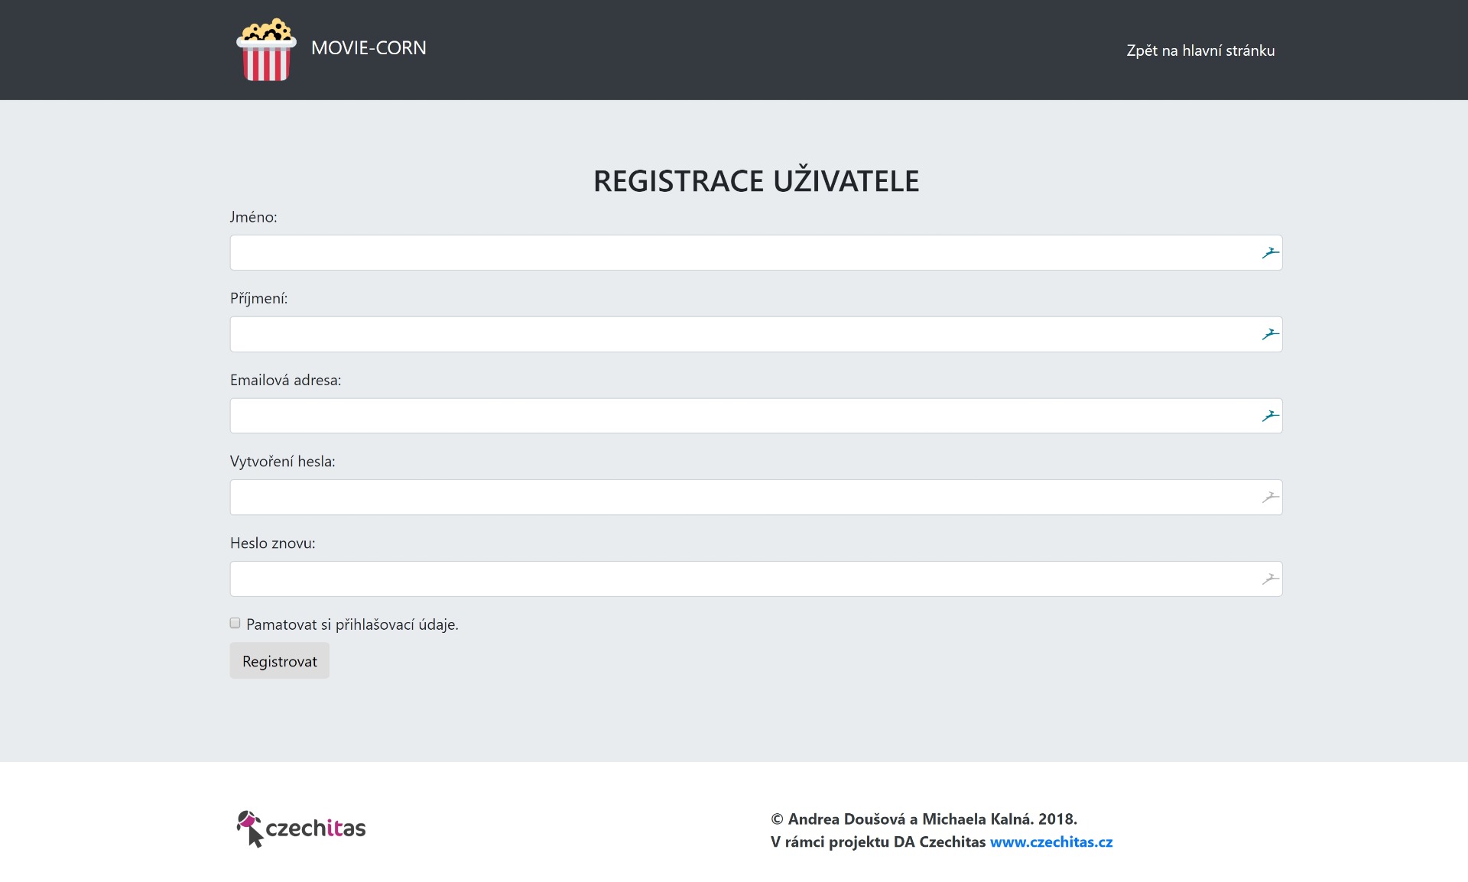Click the grey autofill icon in Vytvoření hesla field
Viewport: 1468px width, 882px height.
click(1270, 498)
